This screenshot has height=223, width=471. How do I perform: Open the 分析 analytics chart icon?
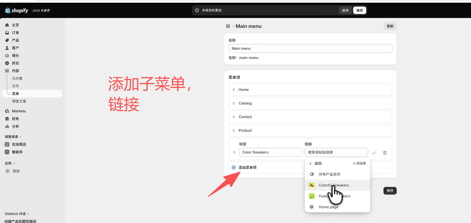click(7, 126)
